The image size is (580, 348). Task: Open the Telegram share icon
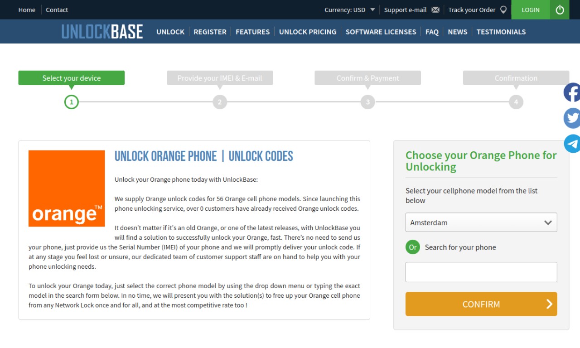click(572, 144)
